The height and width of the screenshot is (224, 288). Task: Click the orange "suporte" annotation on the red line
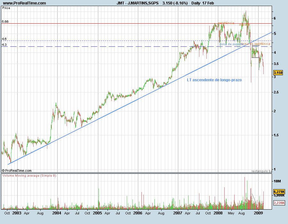245,25
